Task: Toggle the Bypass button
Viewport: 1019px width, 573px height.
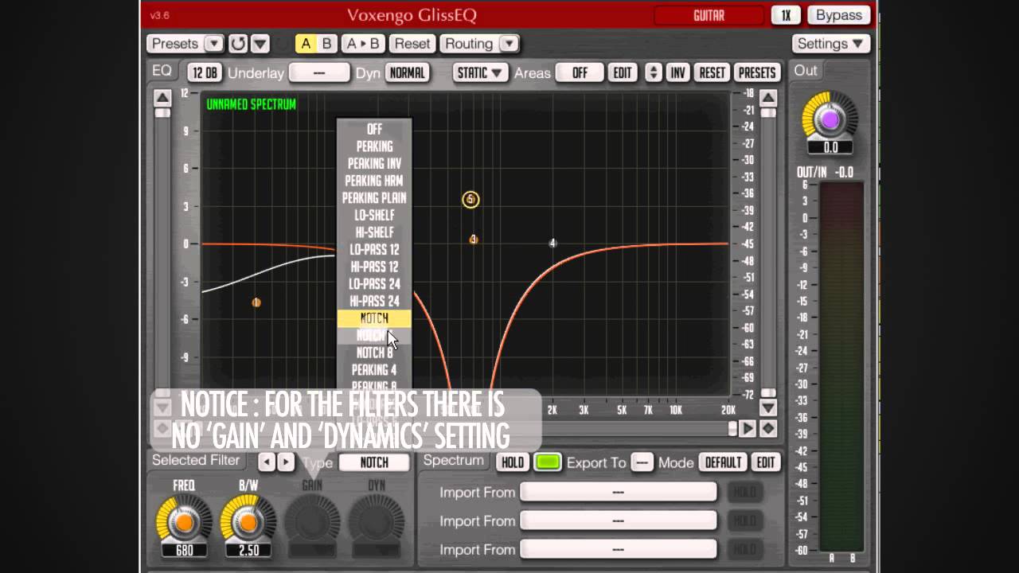Action: click(839, 15)
